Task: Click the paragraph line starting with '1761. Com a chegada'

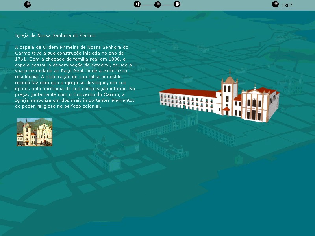Action: [70, 59]
